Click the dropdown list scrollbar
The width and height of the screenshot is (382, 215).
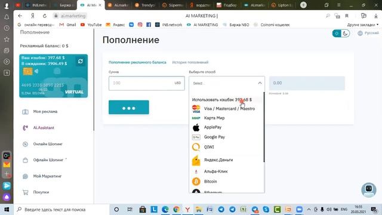(264, 127)
